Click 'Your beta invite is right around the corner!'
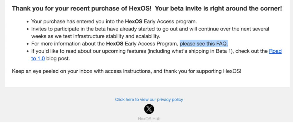 click(x=218, y=9)
